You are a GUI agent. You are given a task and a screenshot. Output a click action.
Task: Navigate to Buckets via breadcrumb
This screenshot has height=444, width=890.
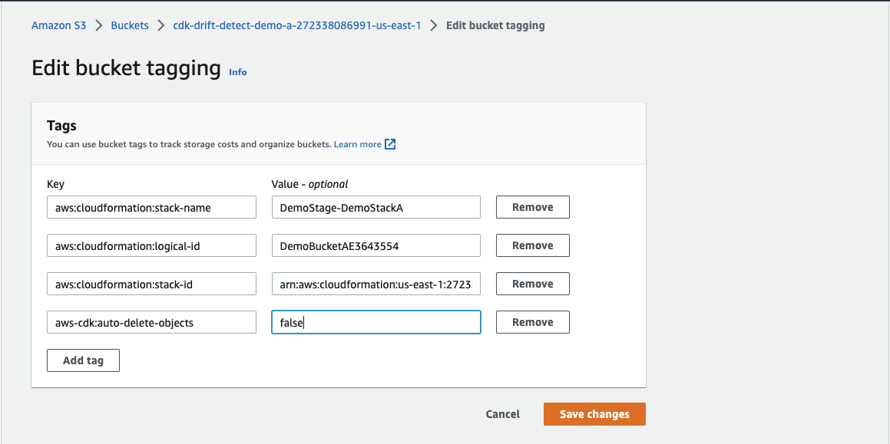click(129, 25)
